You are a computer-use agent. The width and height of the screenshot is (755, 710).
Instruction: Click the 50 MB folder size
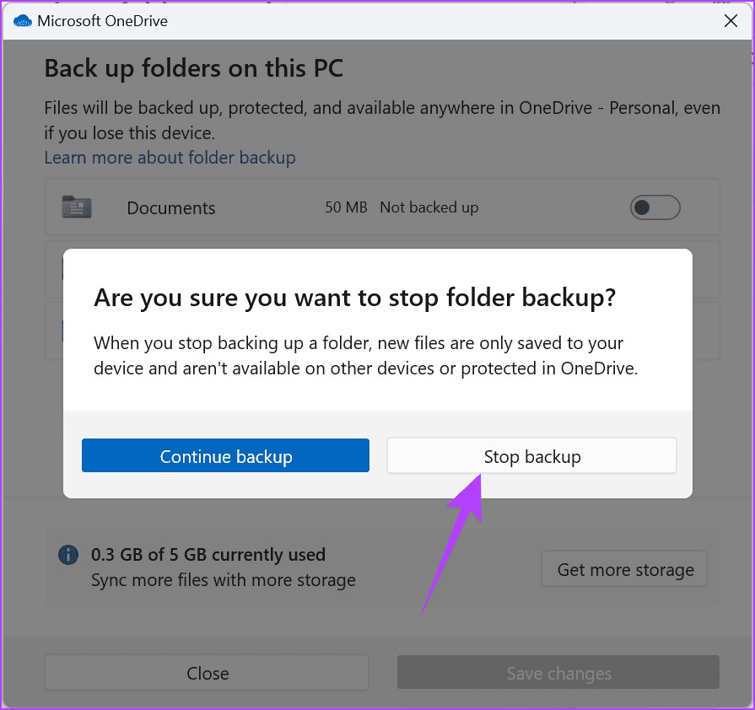pyautogui.click(x=346, y=207)
